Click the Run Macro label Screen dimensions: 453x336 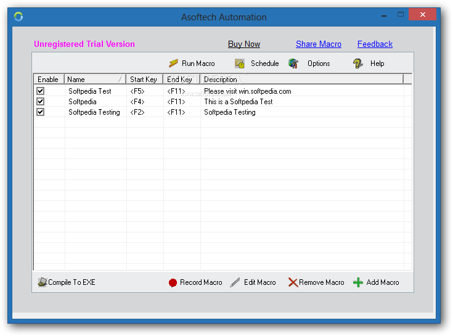coord(198,64)
